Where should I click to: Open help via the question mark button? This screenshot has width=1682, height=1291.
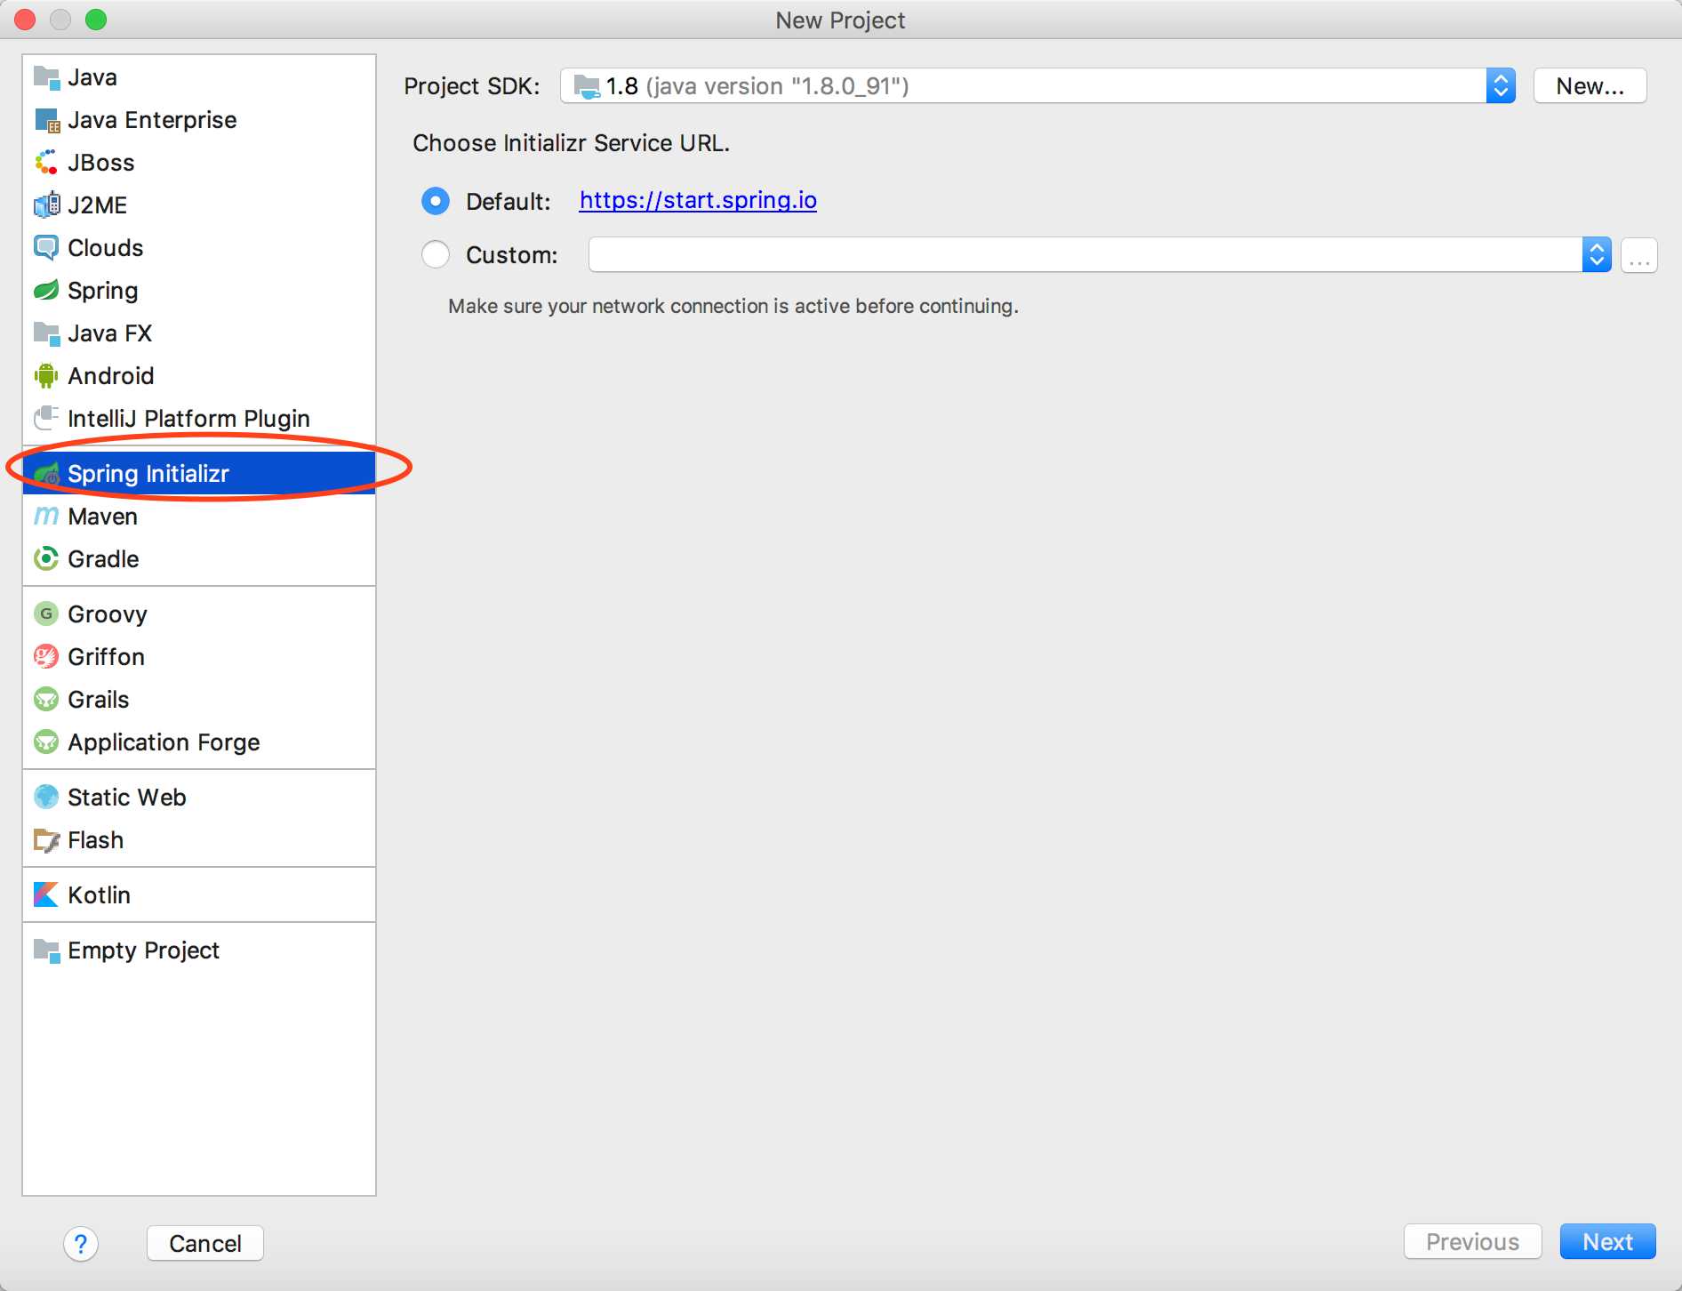click(81, 1243)
